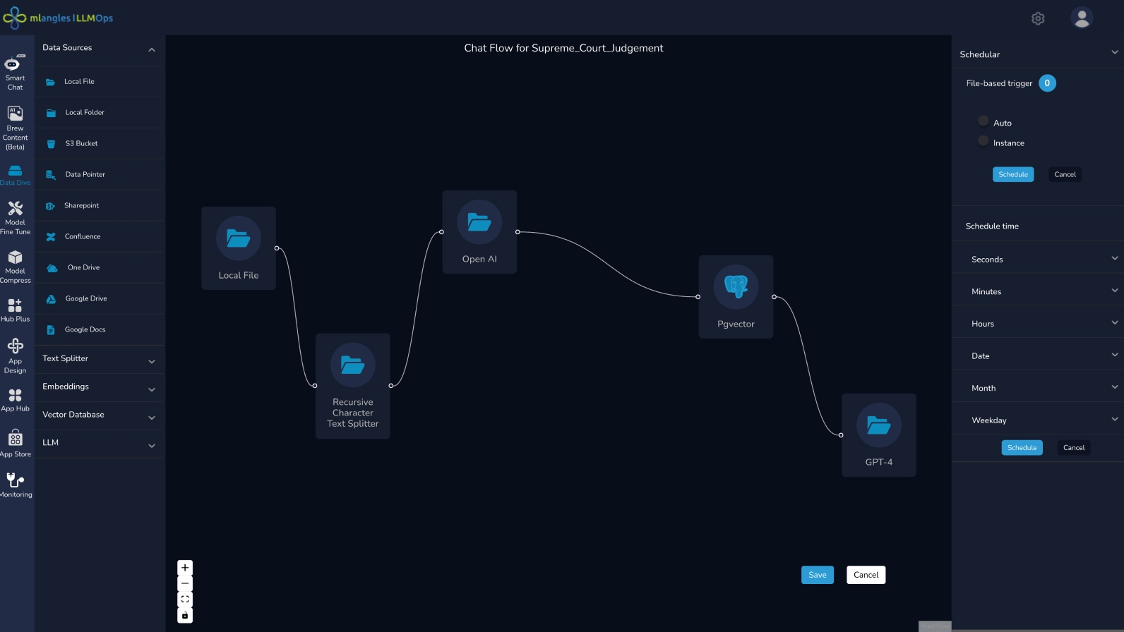The image size is (1124, 632).
Task: Open the user profile avatar
Action: pyautogui.click(x=1082, y=18)
